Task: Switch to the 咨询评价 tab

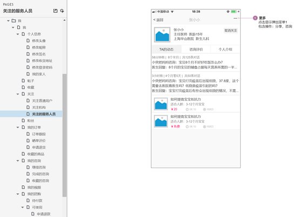Action: 196,50
